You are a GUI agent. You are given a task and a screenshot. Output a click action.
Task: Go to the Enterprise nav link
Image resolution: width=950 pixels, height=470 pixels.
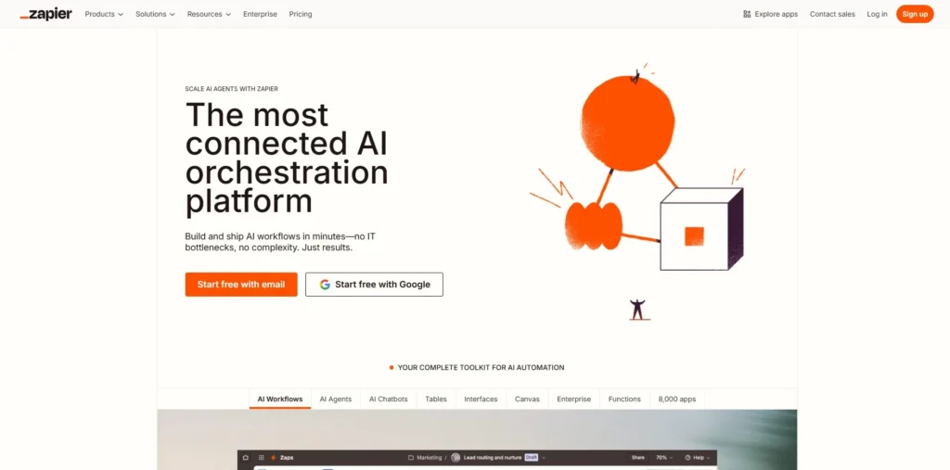point(260,14)
